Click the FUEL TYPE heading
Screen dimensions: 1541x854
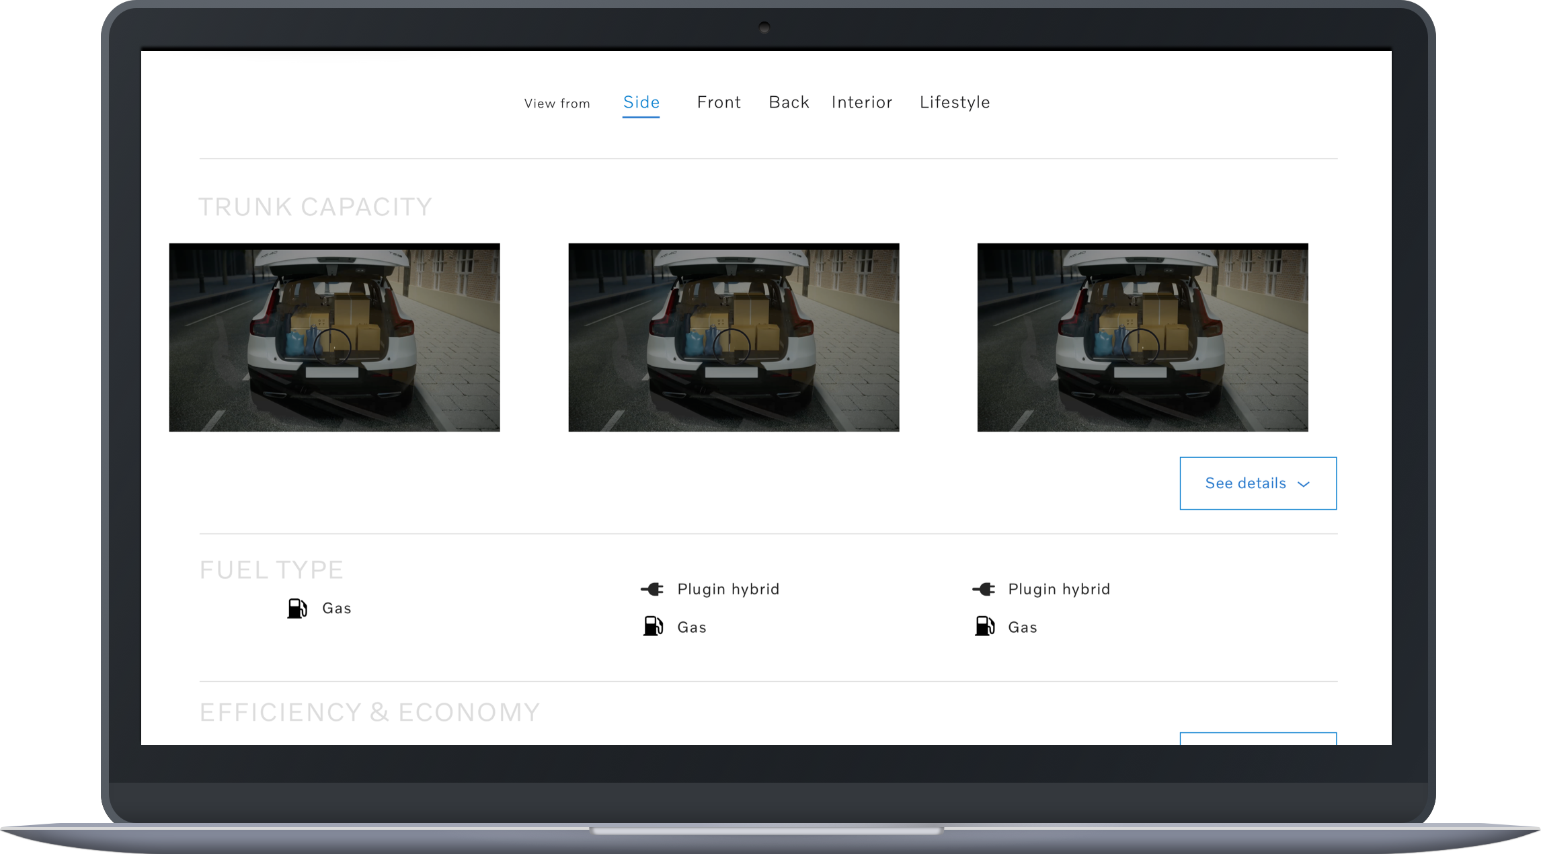[272, 570]
